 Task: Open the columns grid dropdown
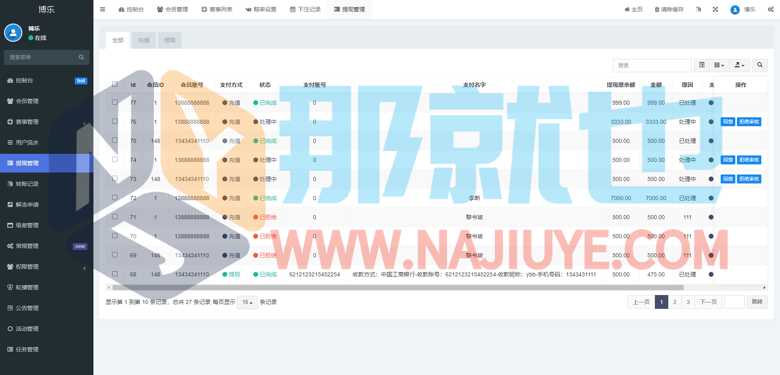(x=719, y=65)
